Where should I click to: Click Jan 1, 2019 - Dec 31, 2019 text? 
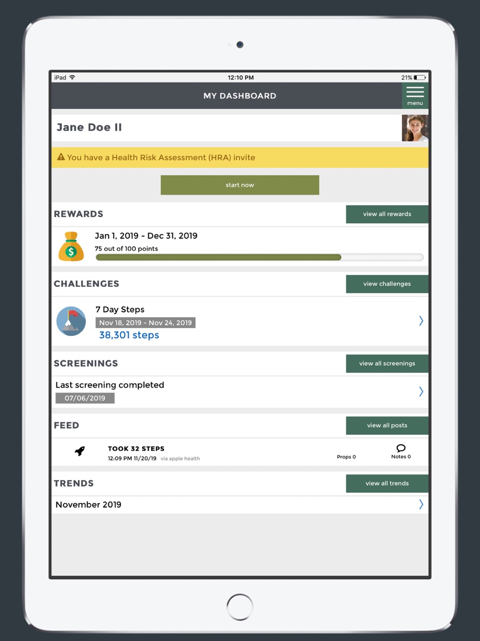click(146, 236)
